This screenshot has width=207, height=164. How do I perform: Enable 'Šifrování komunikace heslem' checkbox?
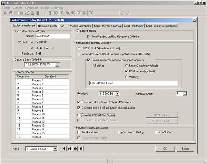(x=79, y=115)
